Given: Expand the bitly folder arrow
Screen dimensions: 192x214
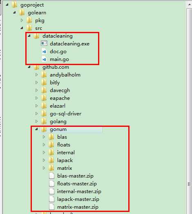Looking at the screenshot, I should 36,82.
